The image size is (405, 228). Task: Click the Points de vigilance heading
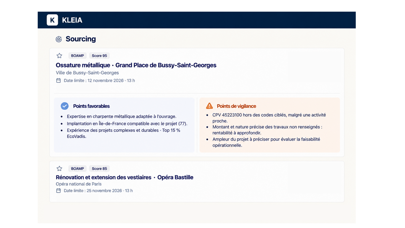pos(236,106)
